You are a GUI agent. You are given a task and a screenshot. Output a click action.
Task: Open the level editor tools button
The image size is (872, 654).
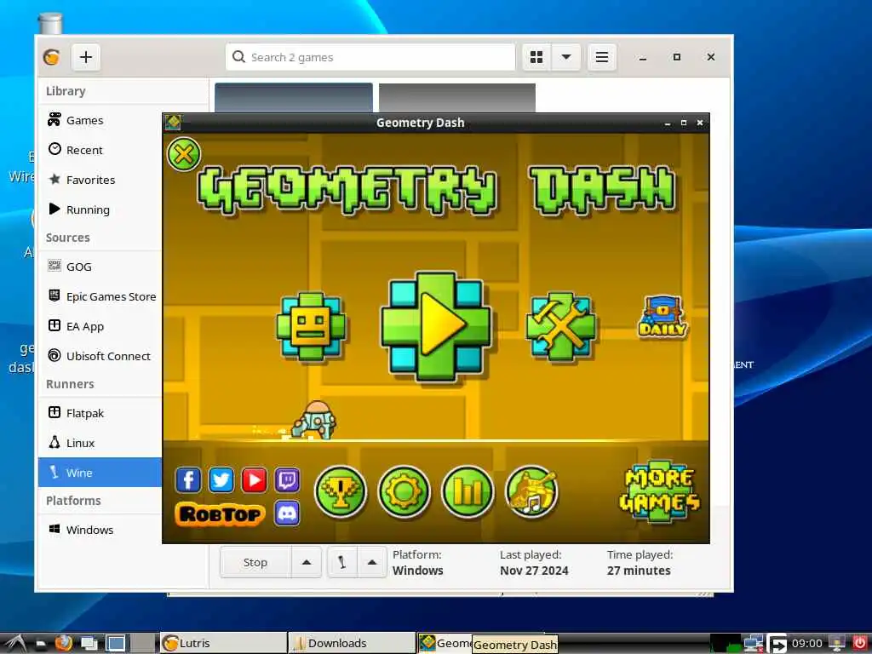click(560, 326)
